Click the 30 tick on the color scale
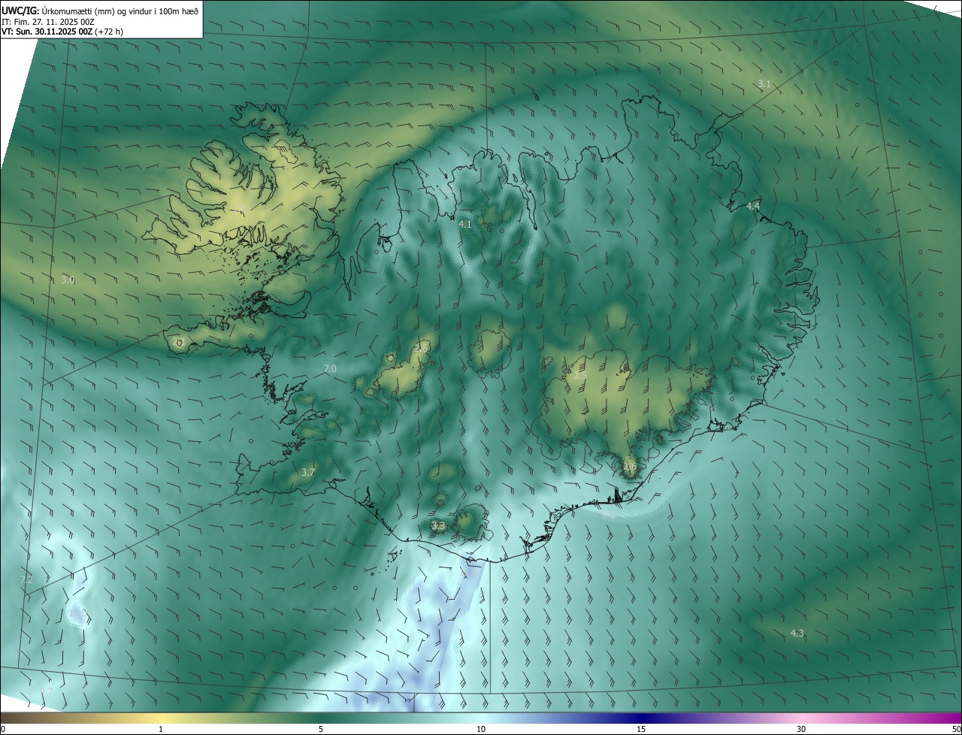 [x=801, y=729]
